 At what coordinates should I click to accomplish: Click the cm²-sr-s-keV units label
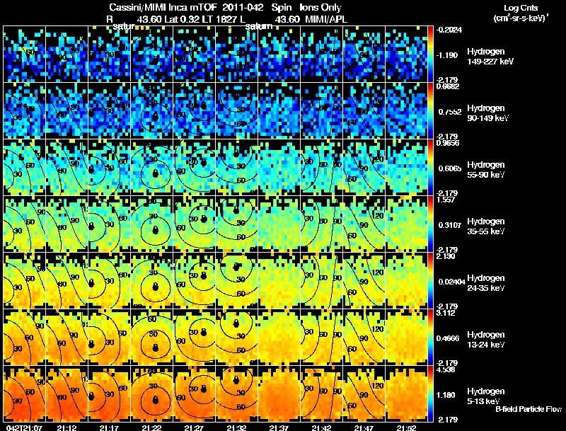[521, 18]
